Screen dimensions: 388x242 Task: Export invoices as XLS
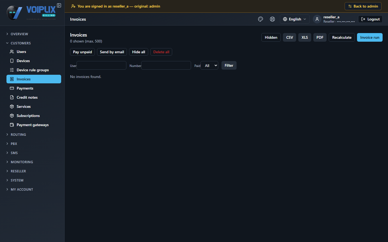[x=305, y=37]
